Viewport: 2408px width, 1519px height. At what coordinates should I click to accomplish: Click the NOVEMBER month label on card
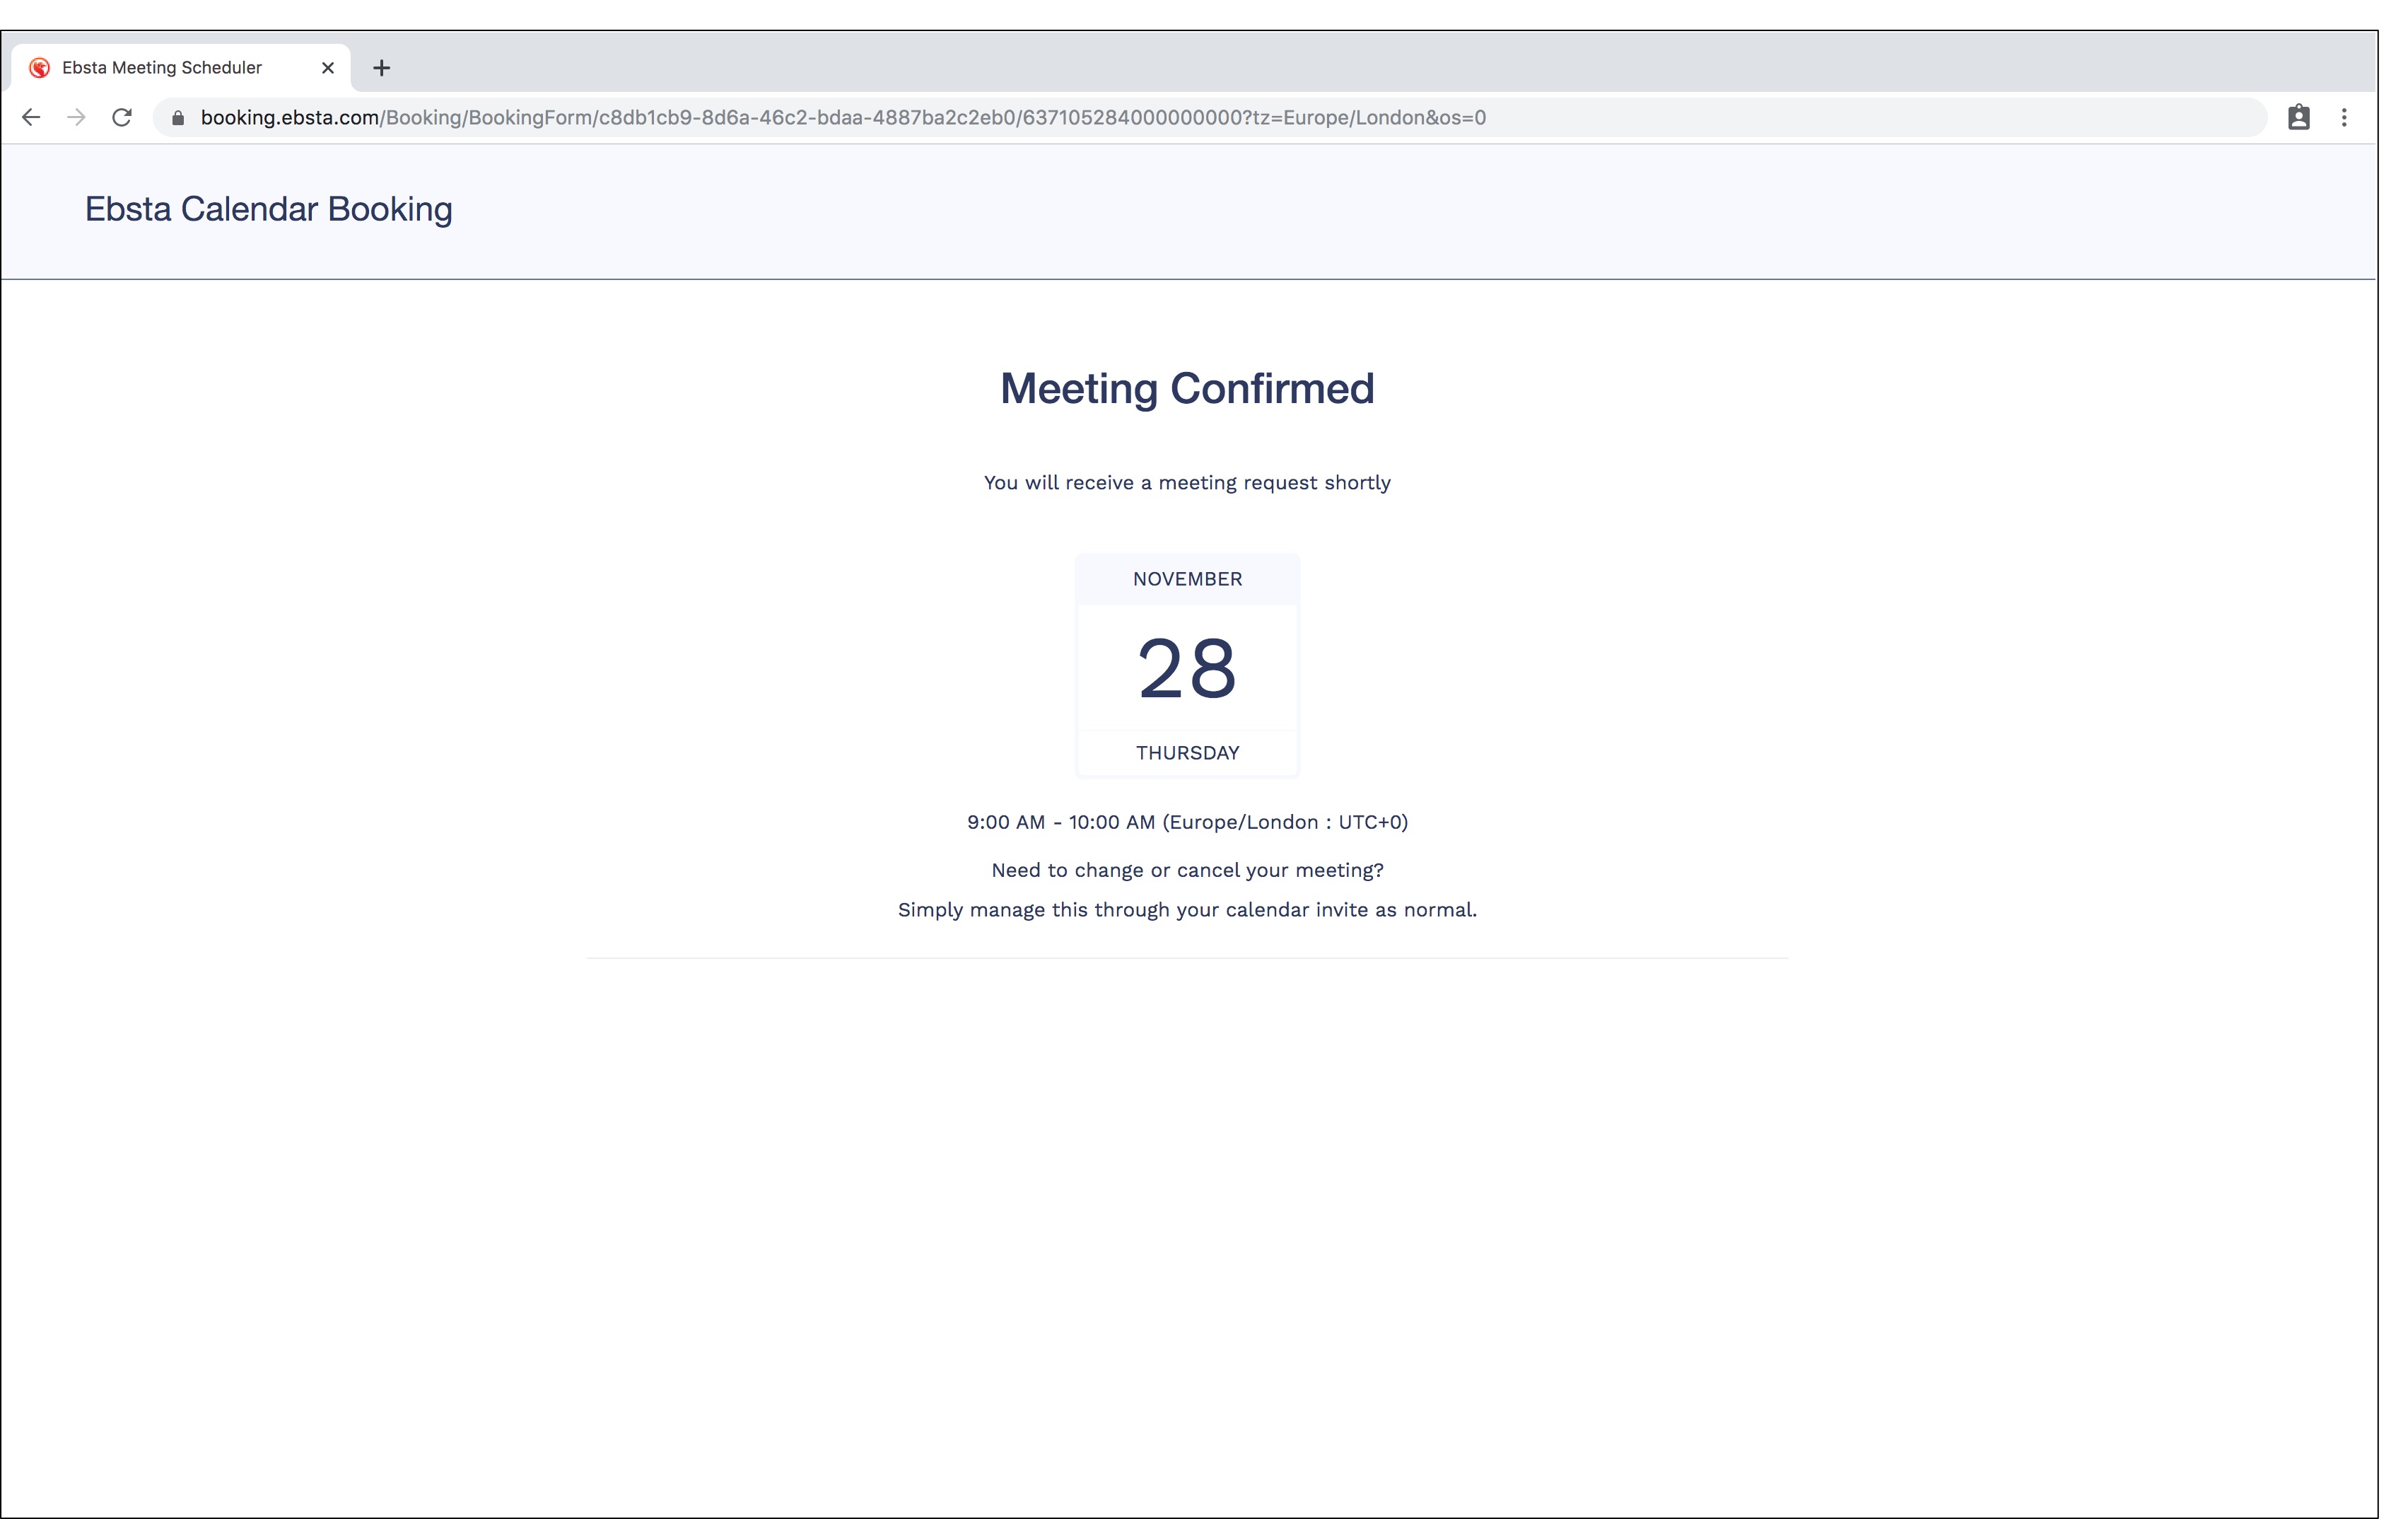pyautogui.click(x=1187, y=579)
